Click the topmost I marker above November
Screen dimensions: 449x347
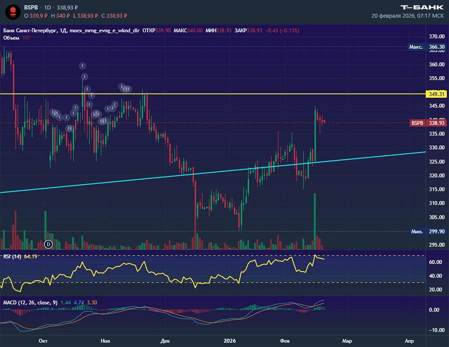(x=83, y=66)
